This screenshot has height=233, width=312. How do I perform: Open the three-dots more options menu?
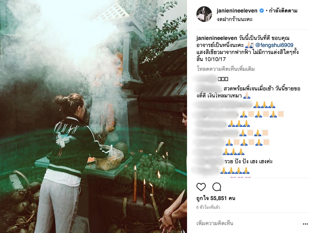pos(305,224)
